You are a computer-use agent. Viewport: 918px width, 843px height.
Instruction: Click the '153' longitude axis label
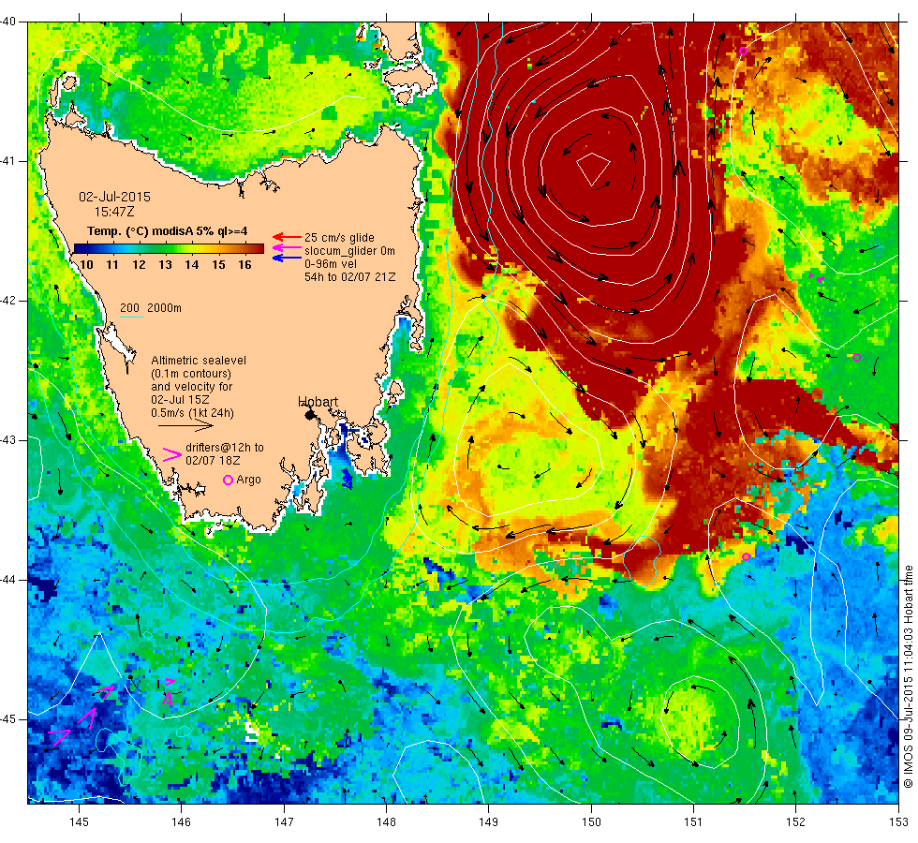898,822
